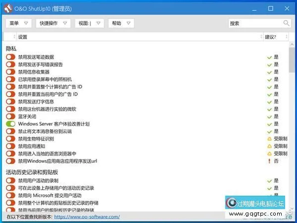Screen dimensions: 297x223
Task: Click the yellow warning icon for 禁用进入当地的语言浏览器中
Action: [269, 154]
